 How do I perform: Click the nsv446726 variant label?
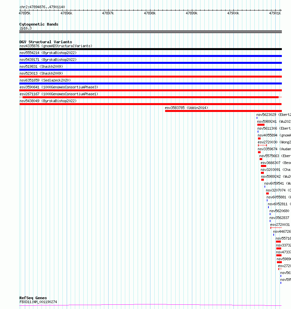pos(282,231)
